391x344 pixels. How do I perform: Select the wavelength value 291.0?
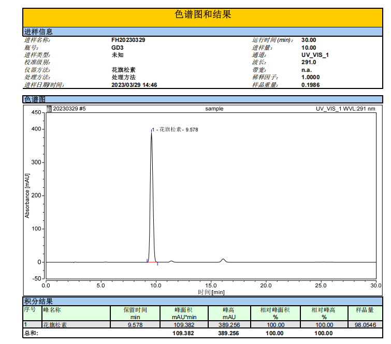pyautogui.click(x=309, y=62)
